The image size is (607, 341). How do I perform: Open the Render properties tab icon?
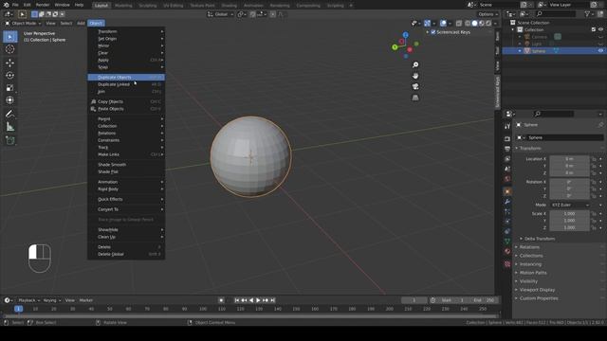(507, 138)
